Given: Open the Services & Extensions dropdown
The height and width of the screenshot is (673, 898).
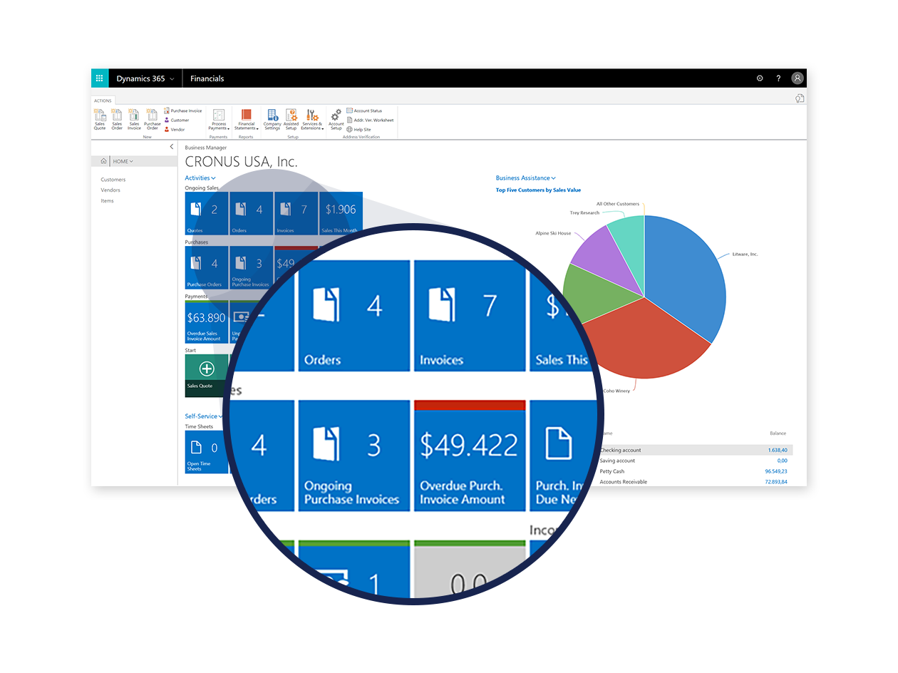Looking at the screenshot, I should coord(312,119).
